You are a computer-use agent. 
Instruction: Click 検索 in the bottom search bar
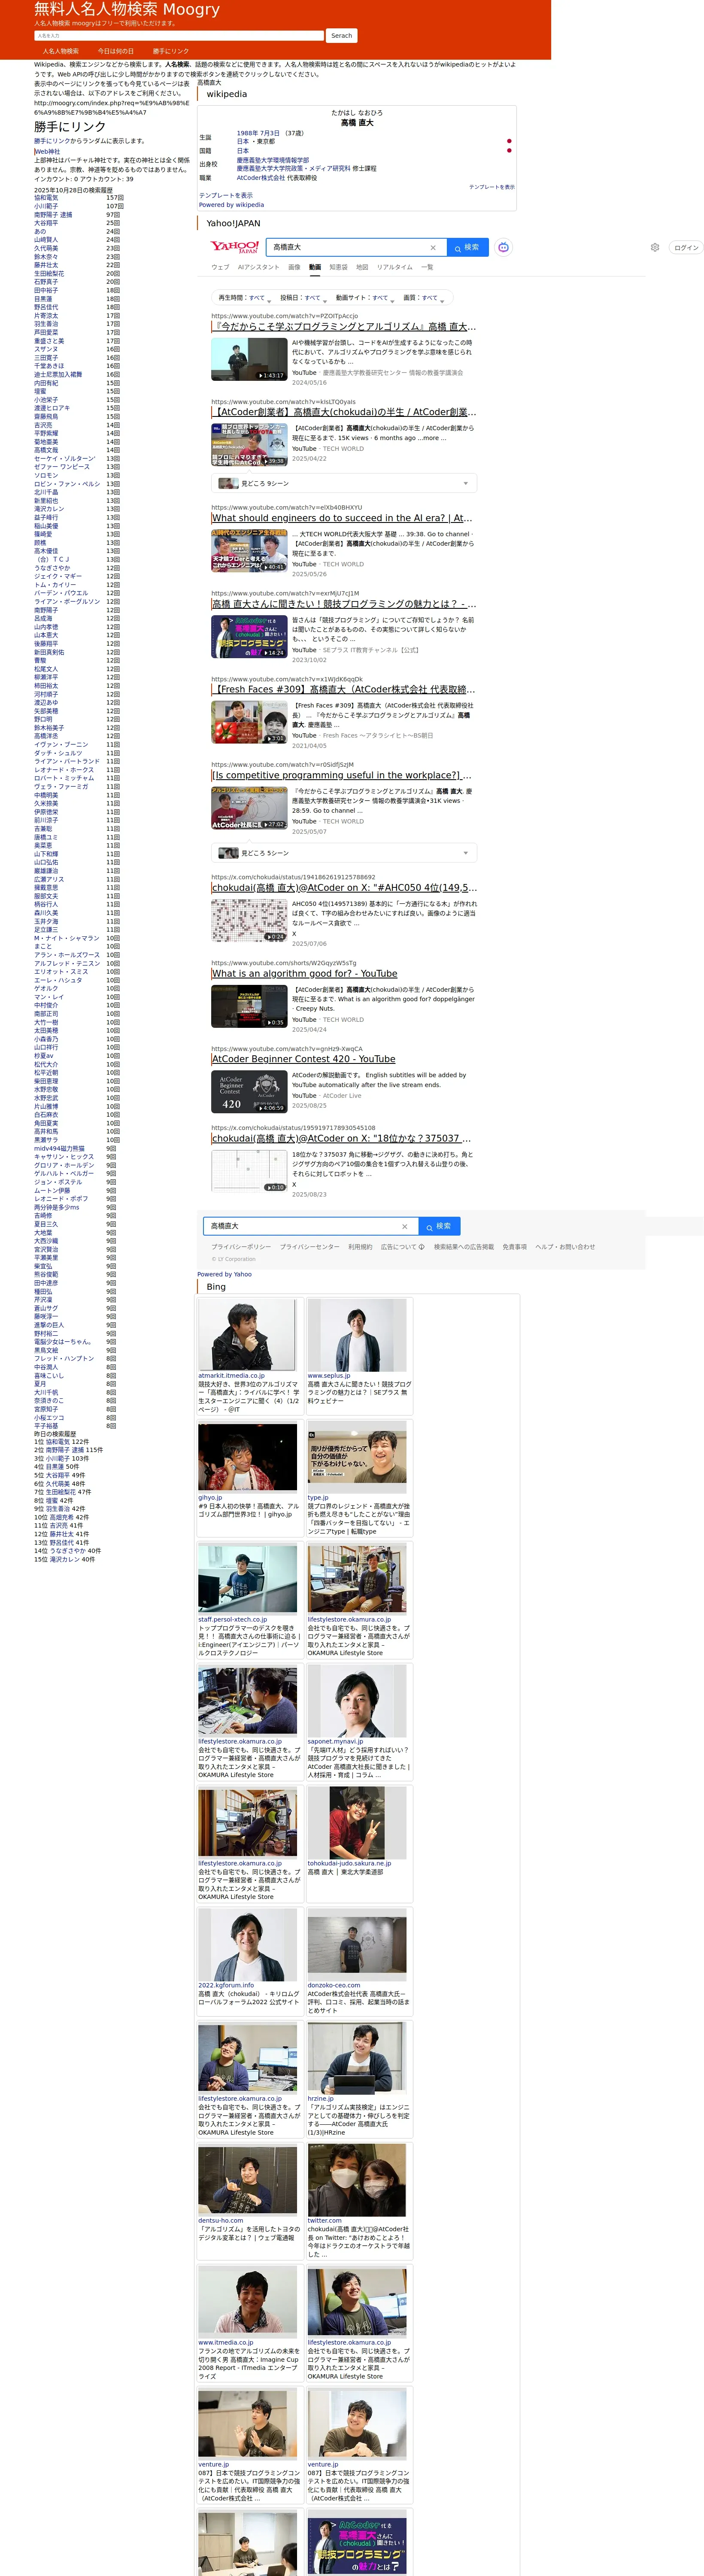click(x=439, y=1226)
